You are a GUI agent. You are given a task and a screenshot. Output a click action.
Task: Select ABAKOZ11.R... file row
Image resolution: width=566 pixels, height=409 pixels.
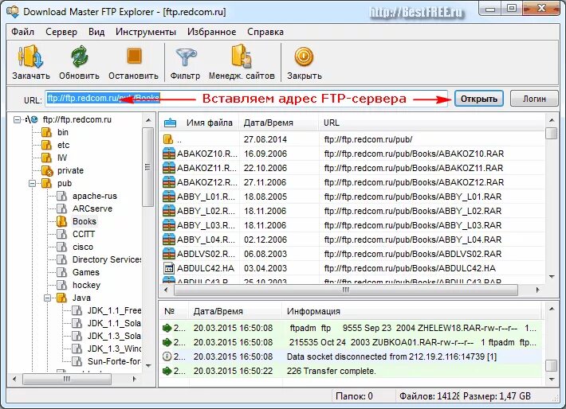[352, 168]
